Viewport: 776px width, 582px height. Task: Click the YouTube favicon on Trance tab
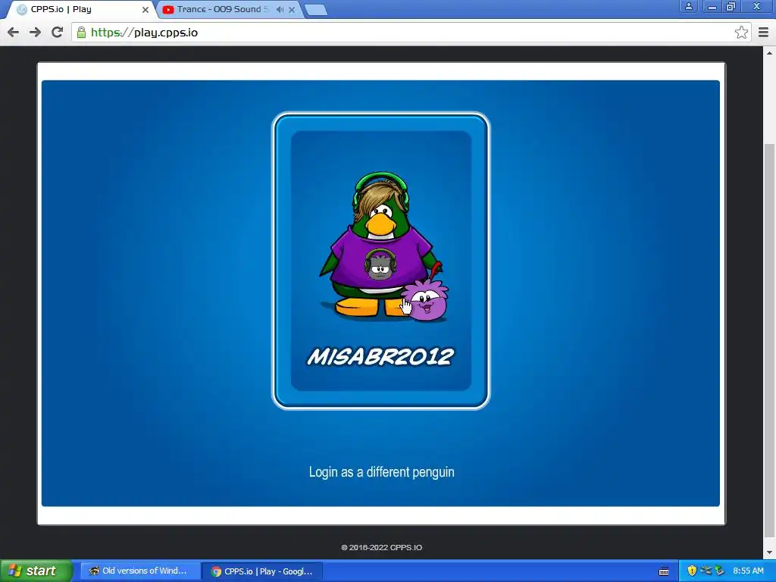pos(168,9)
